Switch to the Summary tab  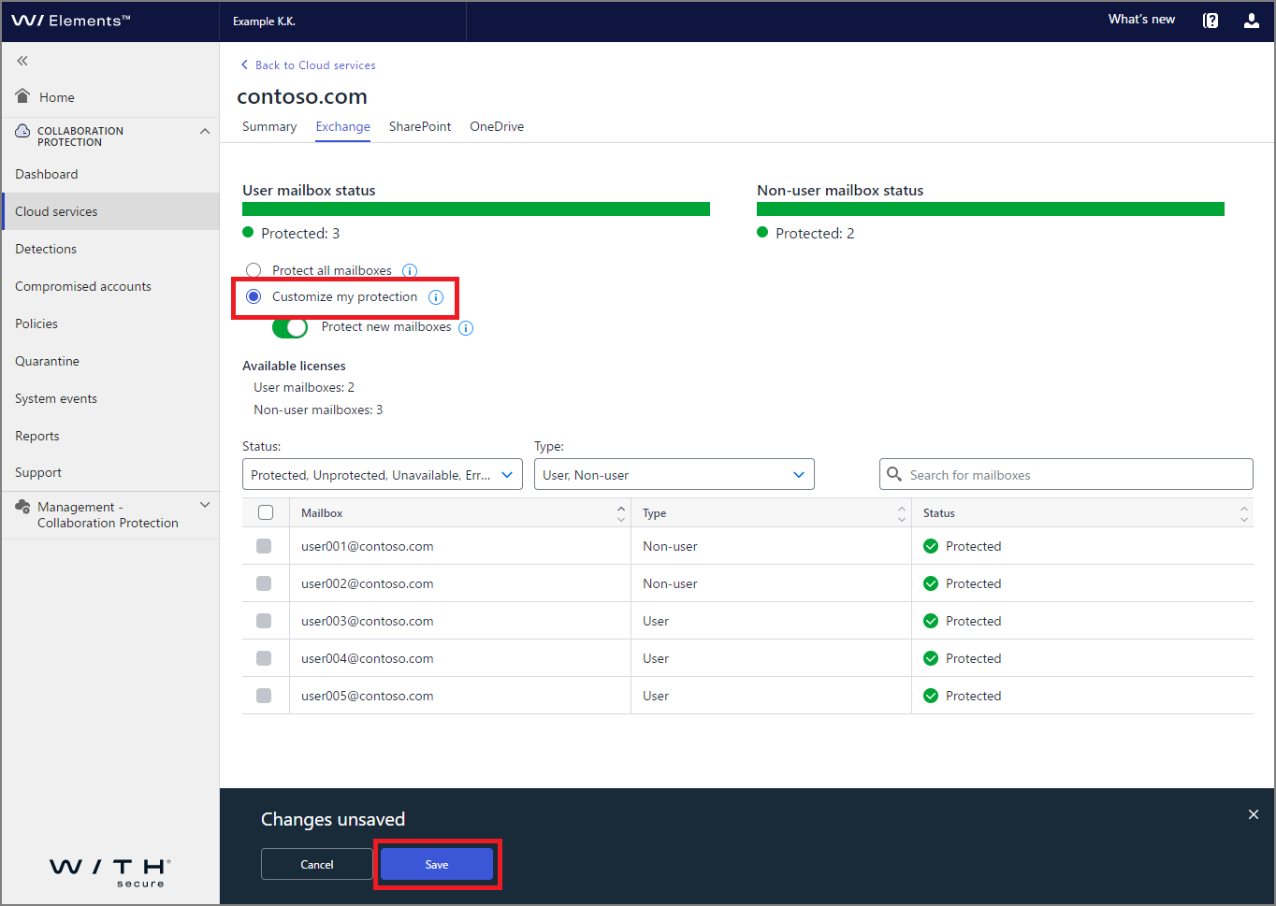click(x=269, y=126)
